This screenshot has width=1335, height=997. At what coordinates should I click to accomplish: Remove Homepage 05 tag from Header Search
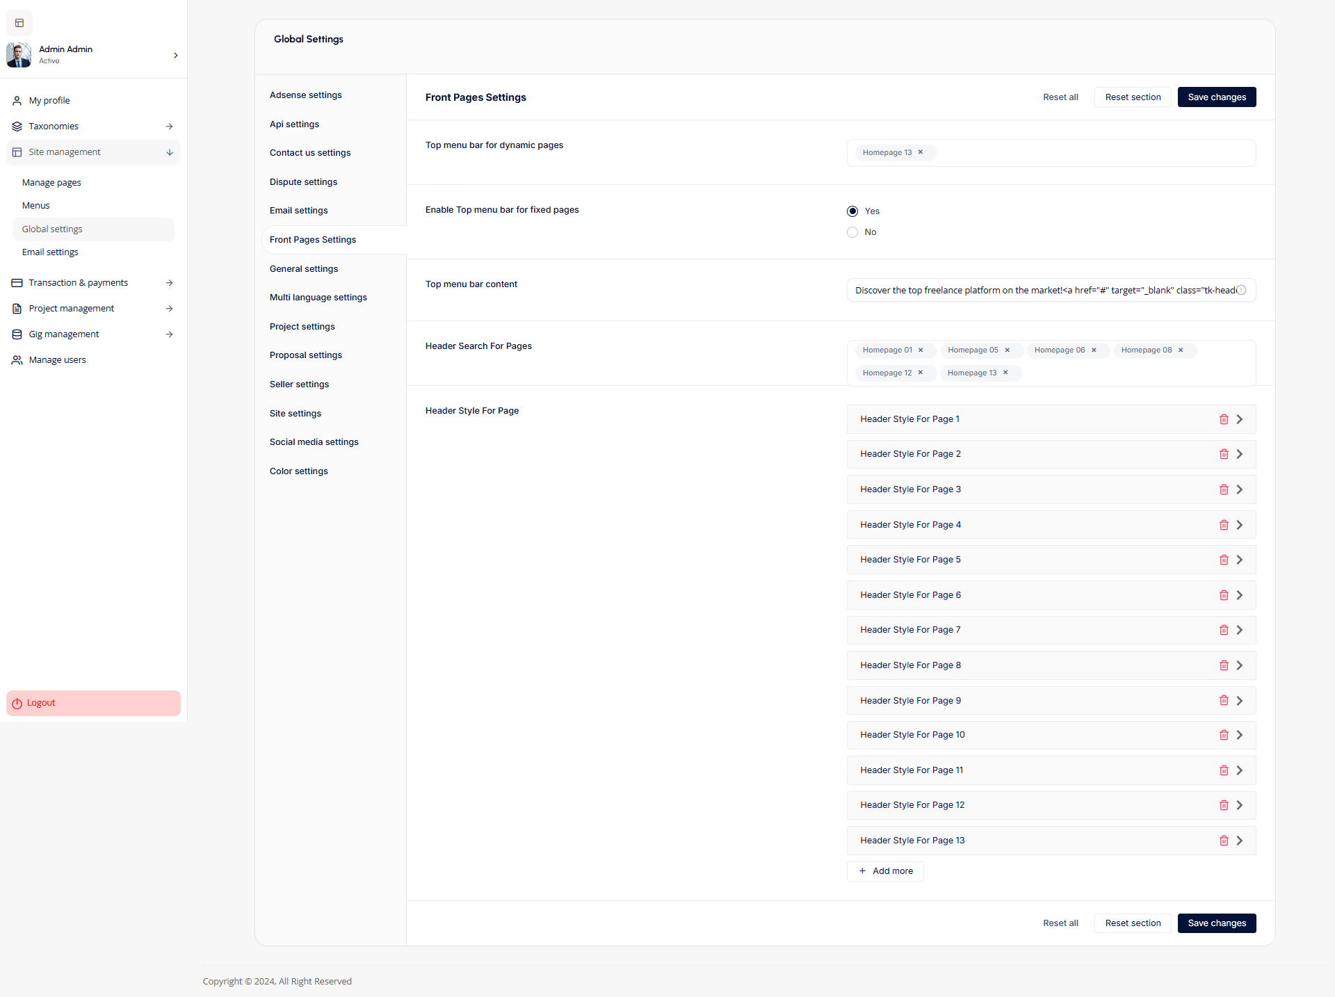[1007, 350]
